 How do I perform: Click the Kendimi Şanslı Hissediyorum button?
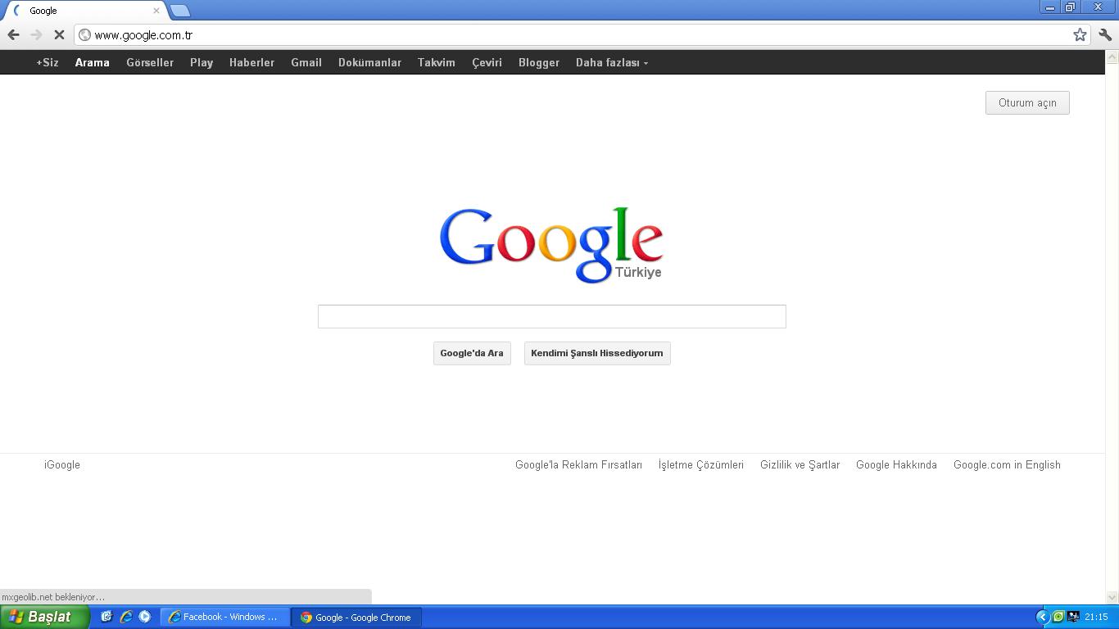coord(597,353)
